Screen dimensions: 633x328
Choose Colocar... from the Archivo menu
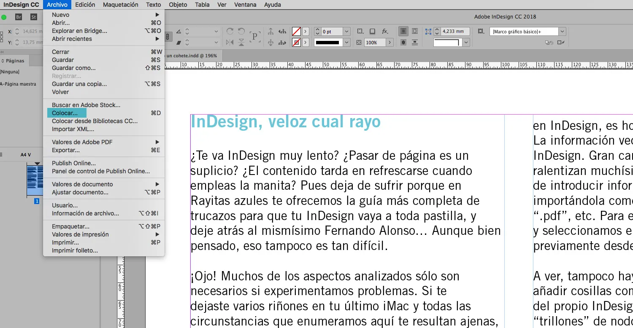[x=65, y=113]
